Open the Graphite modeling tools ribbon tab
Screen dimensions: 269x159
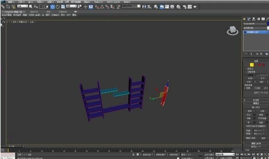[13, 12]
